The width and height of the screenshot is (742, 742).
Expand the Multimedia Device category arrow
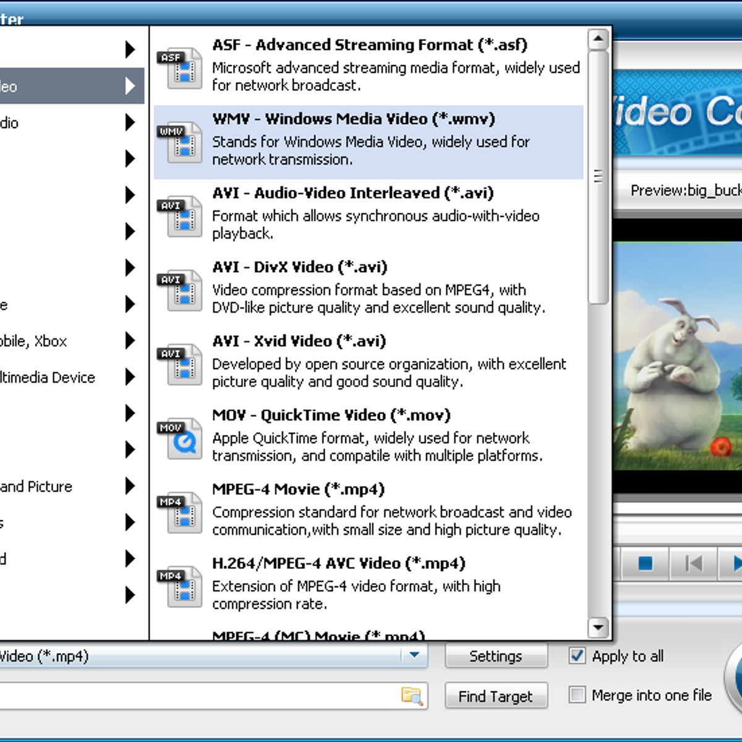130,377
